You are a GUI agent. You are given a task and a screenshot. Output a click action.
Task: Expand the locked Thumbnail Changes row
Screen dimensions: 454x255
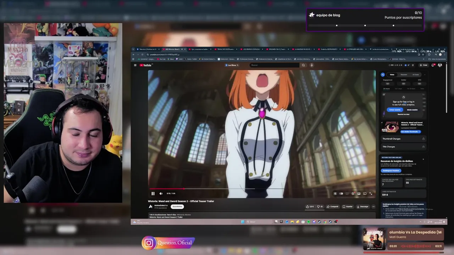coord(404,139)
